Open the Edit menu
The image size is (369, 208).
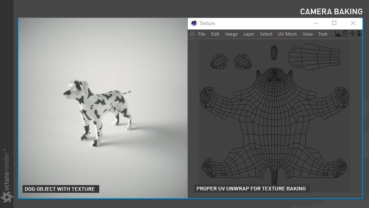215,34
